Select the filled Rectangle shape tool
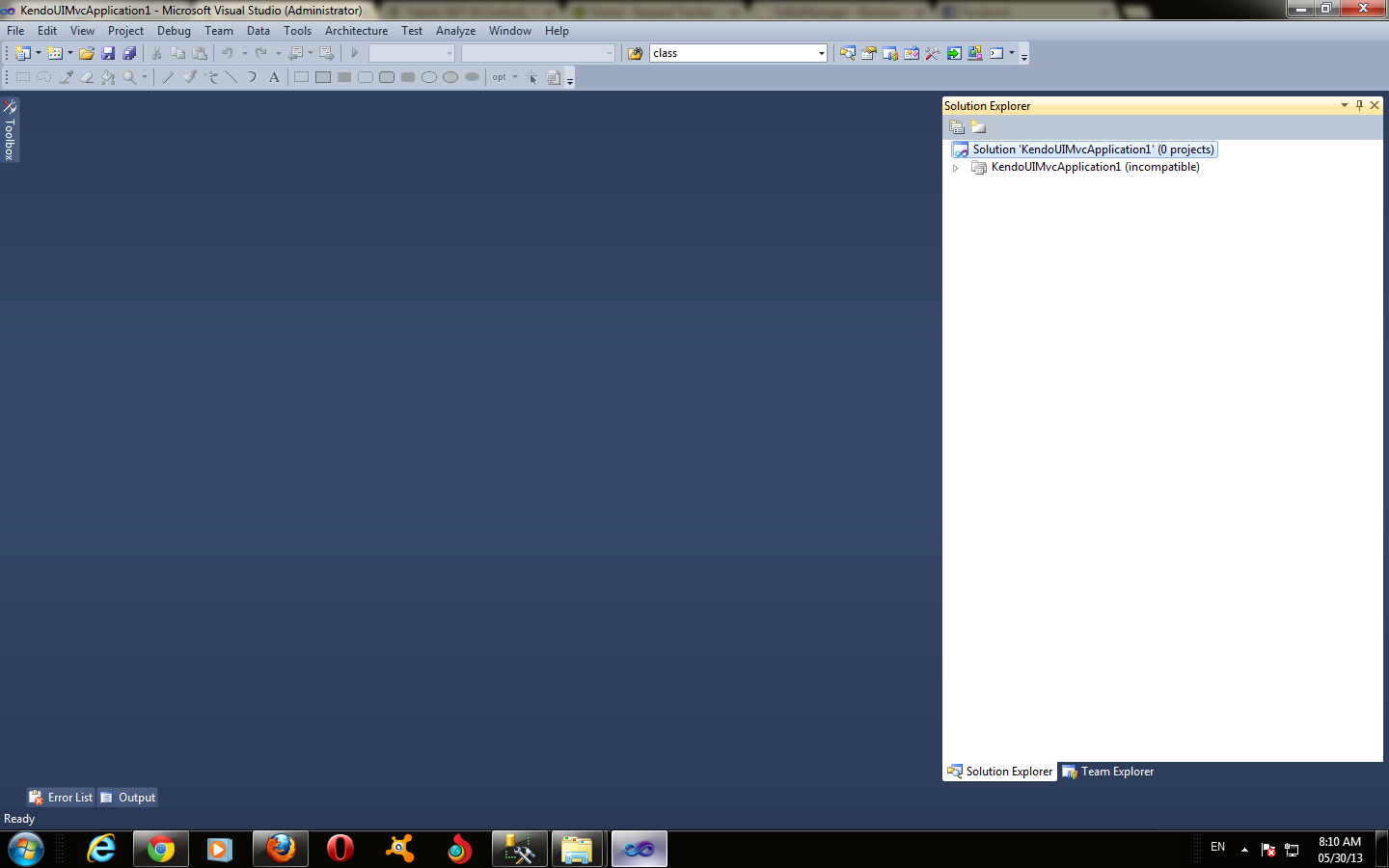 click(x=344, y=77)
